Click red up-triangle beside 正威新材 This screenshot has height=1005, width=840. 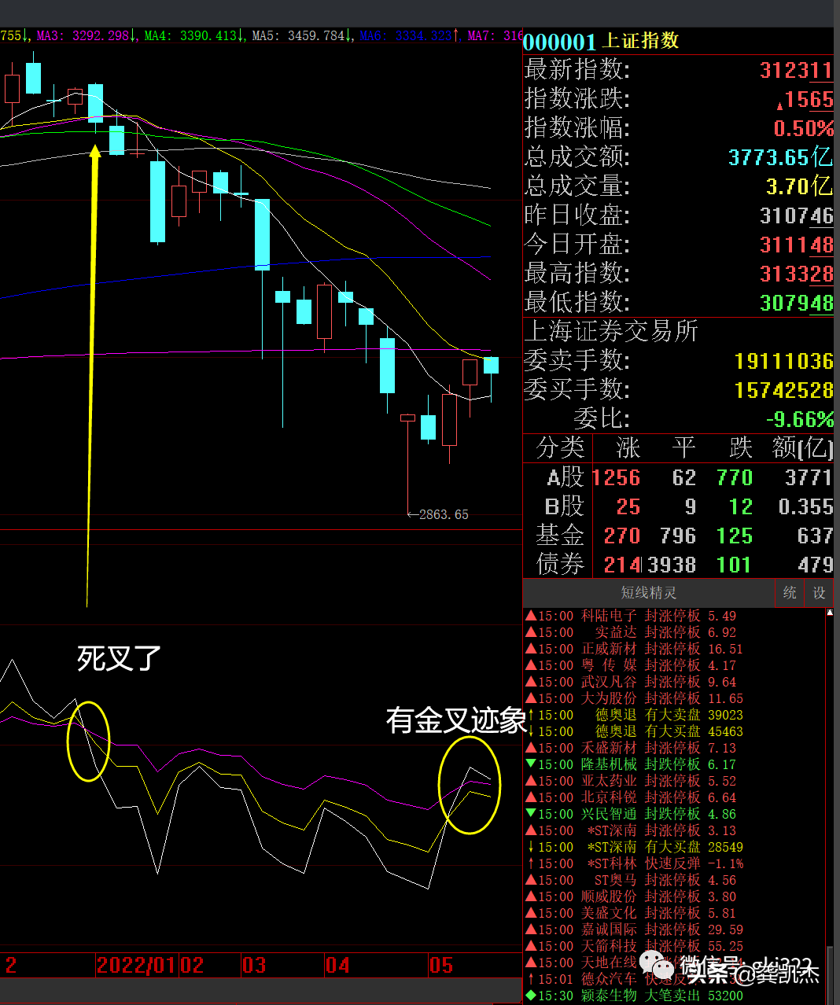tap(531, 649)
